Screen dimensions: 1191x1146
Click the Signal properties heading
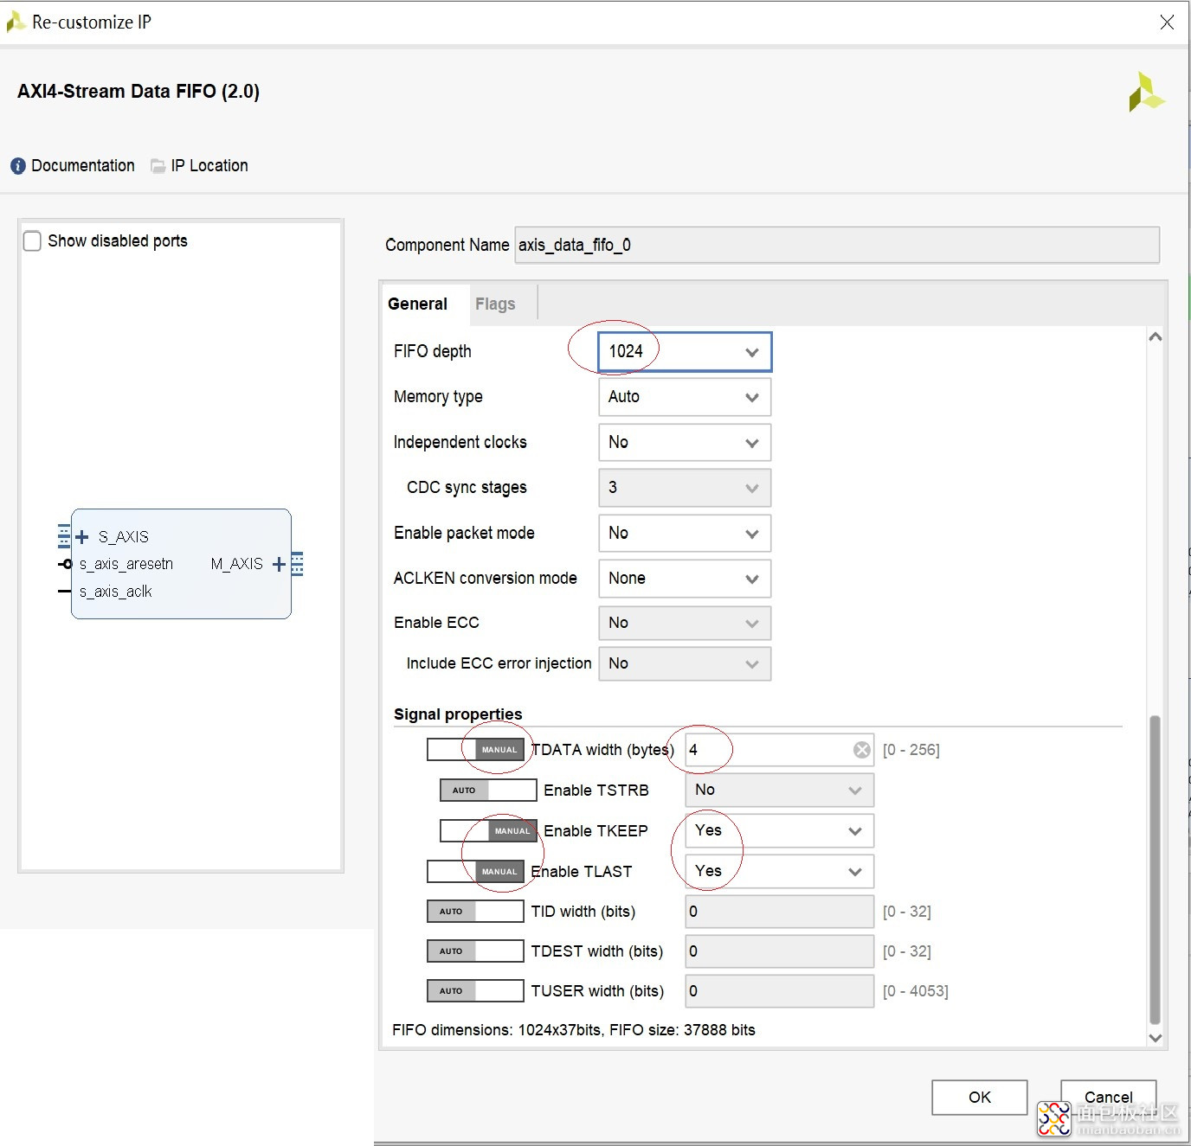click(x=458, y=714)
